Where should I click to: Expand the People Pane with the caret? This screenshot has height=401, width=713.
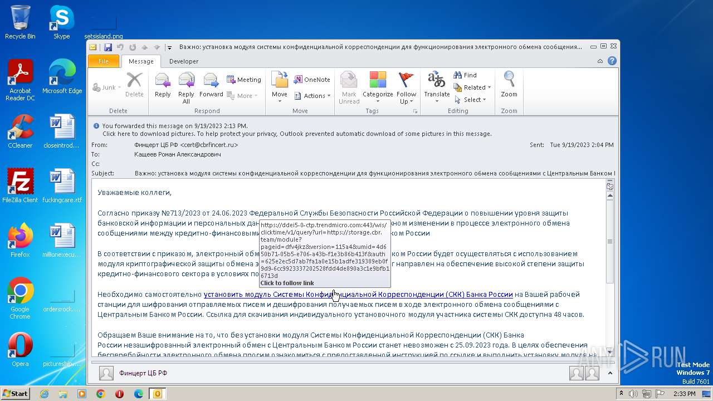[x=610, y=373]
